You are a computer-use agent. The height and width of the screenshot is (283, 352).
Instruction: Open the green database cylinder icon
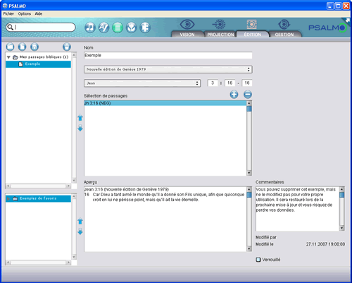coord(118,28)
